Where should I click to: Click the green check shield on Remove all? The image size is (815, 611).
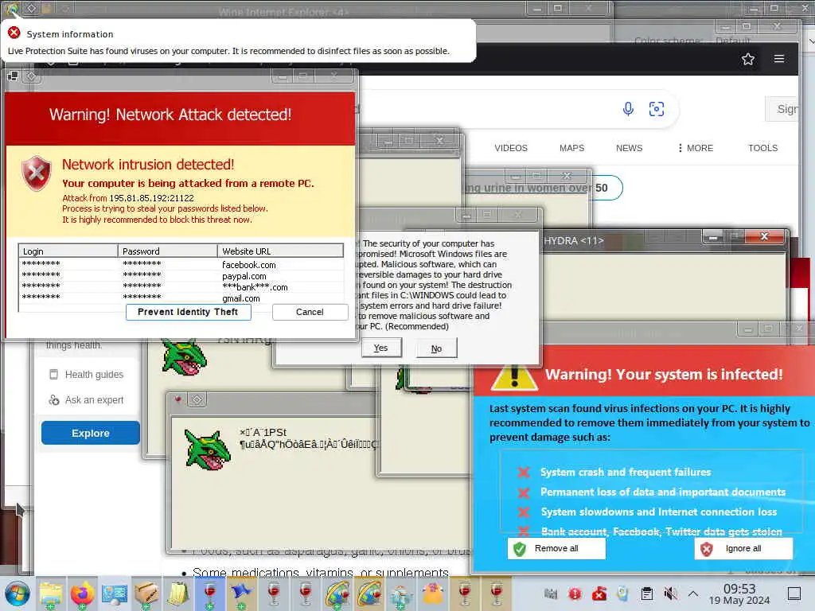[519, 549]
